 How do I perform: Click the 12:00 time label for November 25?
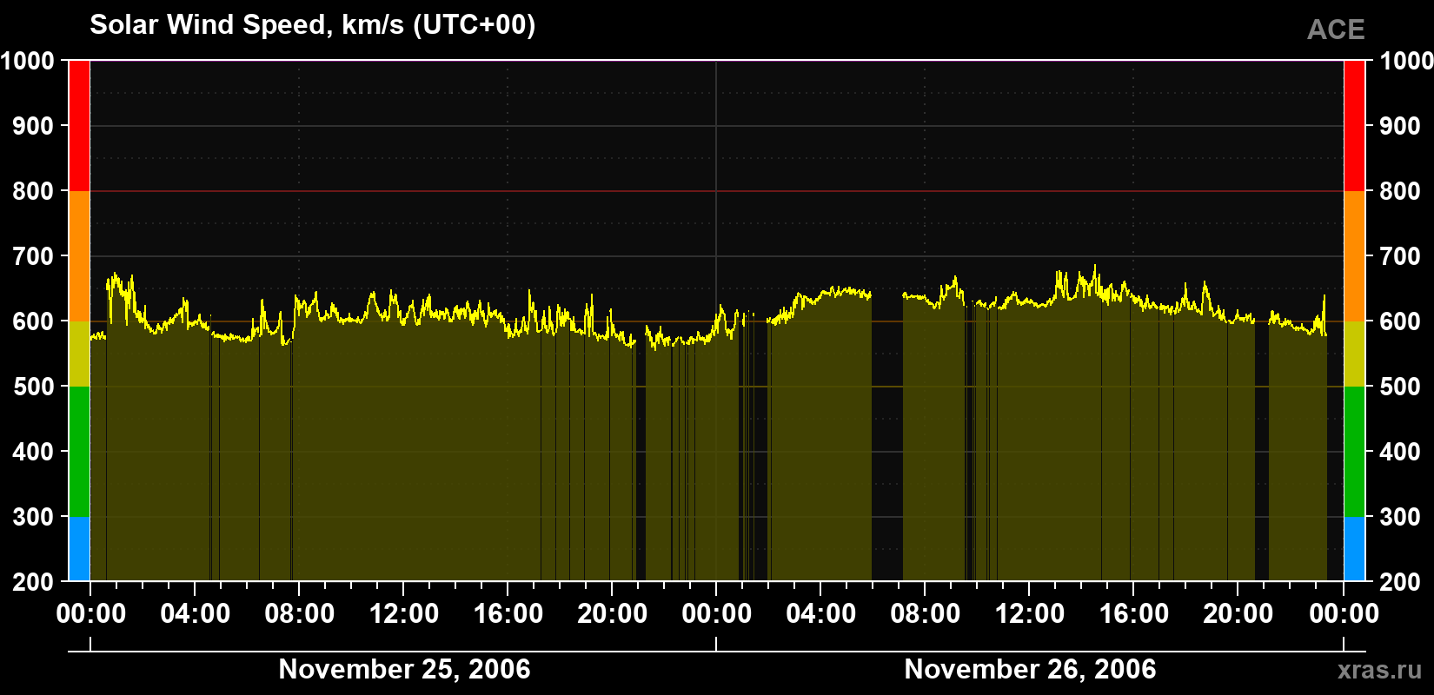[x=404, y=614]
